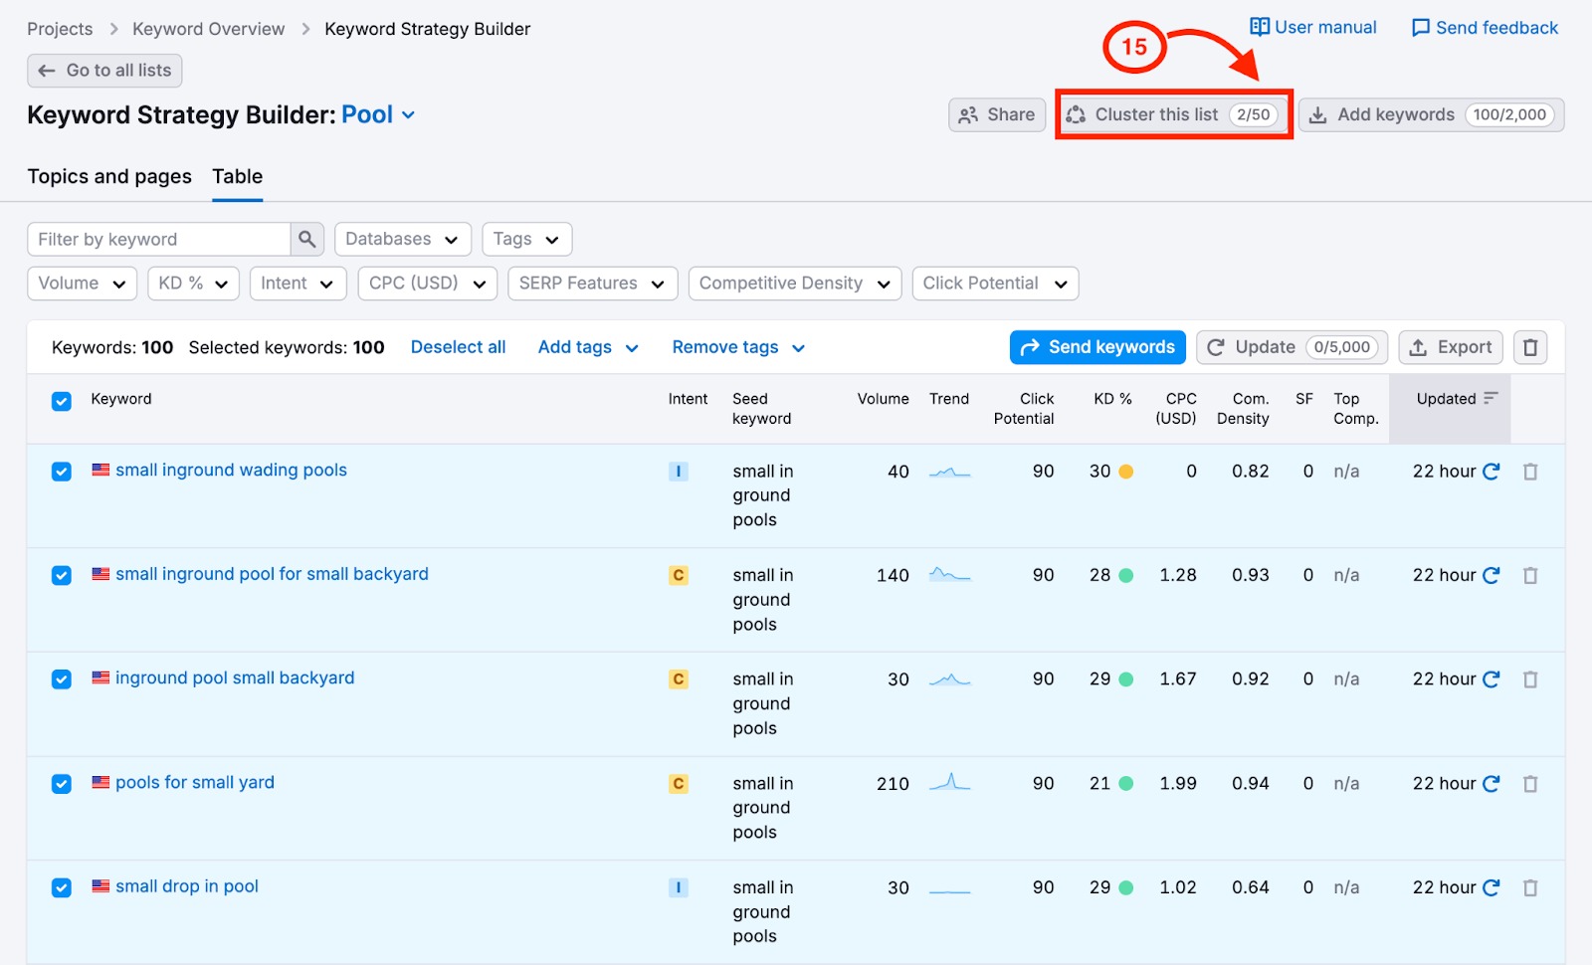Image resolution: width=1592 pixels, height=965 pixels.
Task: Click the Share button
Action: tap(997, 114)
